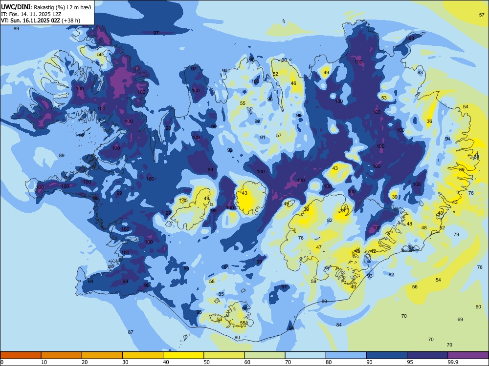This screenshot has width=489, height=366.
Task: Click the '40' legend scale label
Action: pyautogui.click(x=166, y=362)
